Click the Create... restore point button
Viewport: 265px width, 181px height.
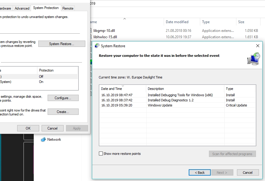coord(63,112)
